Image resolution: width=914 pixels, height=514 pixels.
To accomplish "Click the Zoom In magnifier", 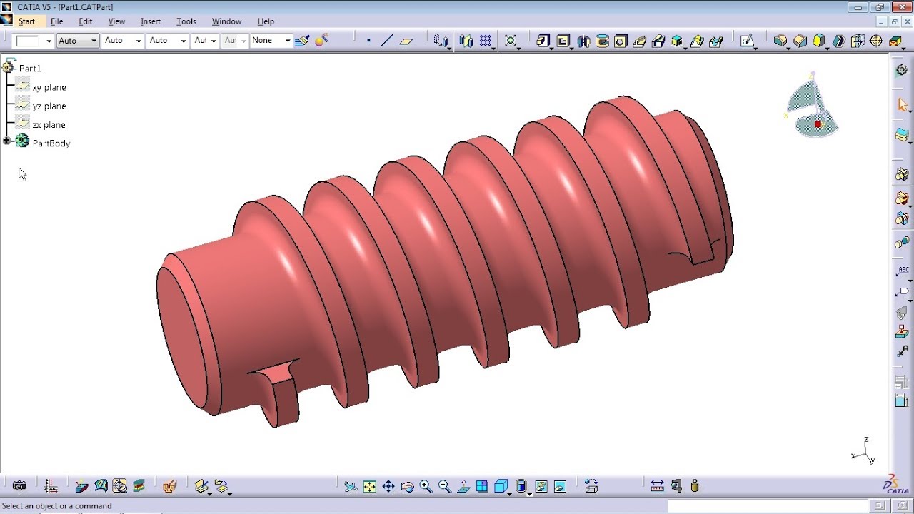I will (x=426, y=487).
